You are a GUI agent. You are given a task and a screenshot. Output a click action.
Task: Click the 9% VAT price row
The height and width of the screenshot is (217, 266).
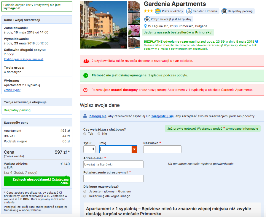pos(37,136)
